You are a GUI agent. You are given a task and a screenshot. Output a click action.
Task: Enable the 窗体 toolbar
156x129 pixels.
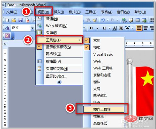pyautogui.click(x=104, y=82)
